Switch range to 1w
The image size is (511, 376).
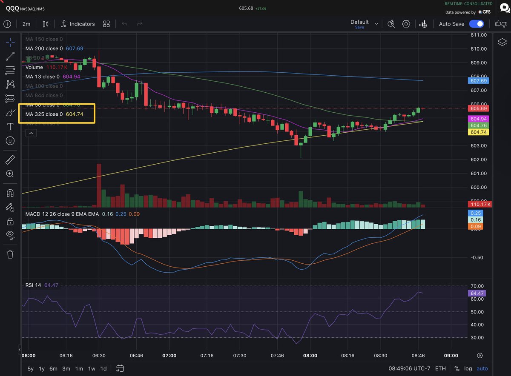click(x=92, y=368)
